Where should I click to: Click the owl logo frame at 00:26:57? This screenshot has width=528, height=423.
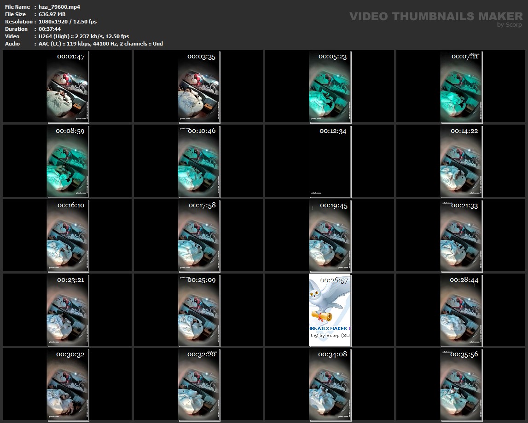pos(330,310)
